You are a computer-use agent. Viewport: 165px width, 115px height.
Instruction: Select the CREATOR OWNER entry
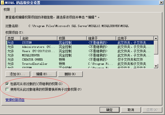[80, 59]
